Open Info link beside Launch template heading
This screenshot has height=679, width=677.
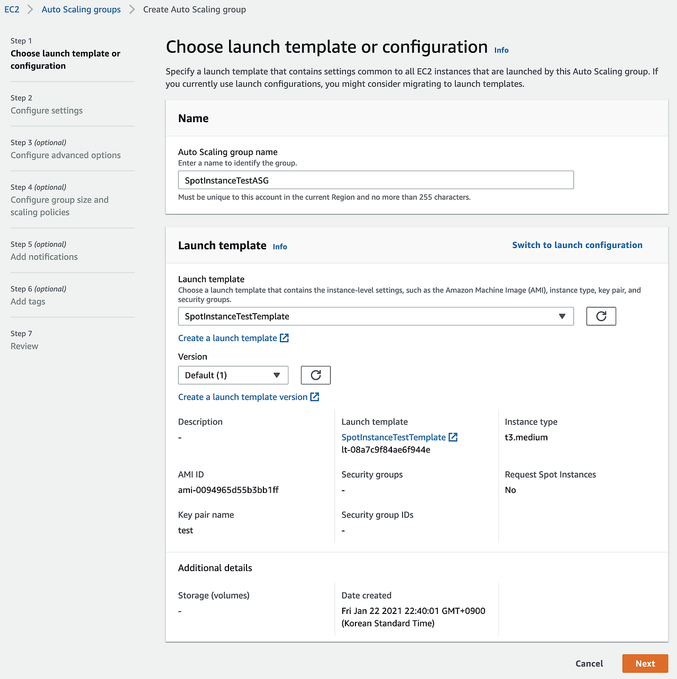tap(280, 246)
